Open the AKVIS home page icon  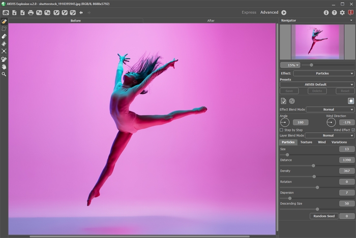click(6, 13)
